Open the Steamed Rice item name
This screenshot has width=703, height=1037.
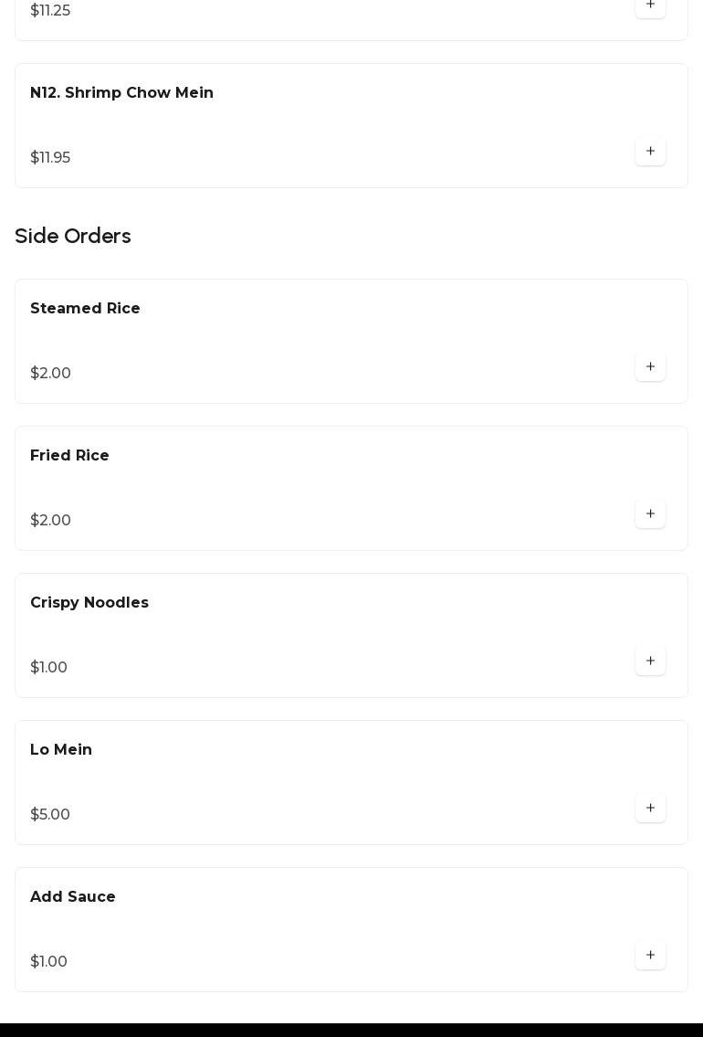coord(85,309)
